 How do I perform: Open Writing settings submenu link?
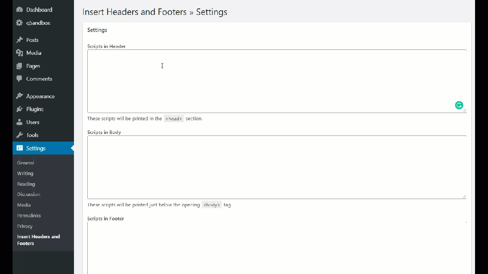(25, 174)
